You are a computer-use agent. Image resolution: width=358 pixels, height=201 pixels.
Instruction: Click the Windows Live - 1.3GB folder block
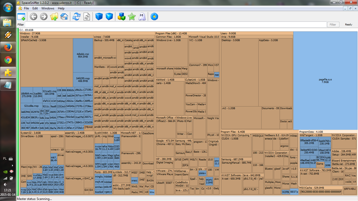pos(172,52)
